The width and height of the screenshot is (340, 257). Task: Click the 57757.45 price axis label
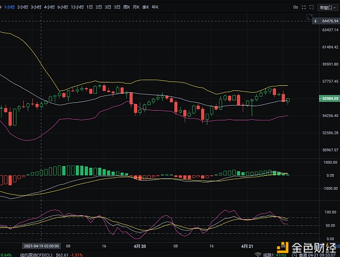tap(330, 81)
